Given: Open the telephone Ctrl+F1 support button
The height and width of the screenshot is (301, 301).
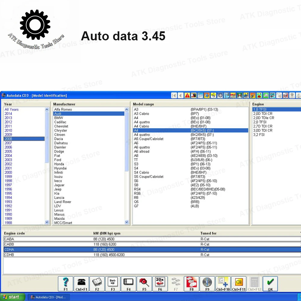Looking at the screenshot, I should [x=81, y=284].
